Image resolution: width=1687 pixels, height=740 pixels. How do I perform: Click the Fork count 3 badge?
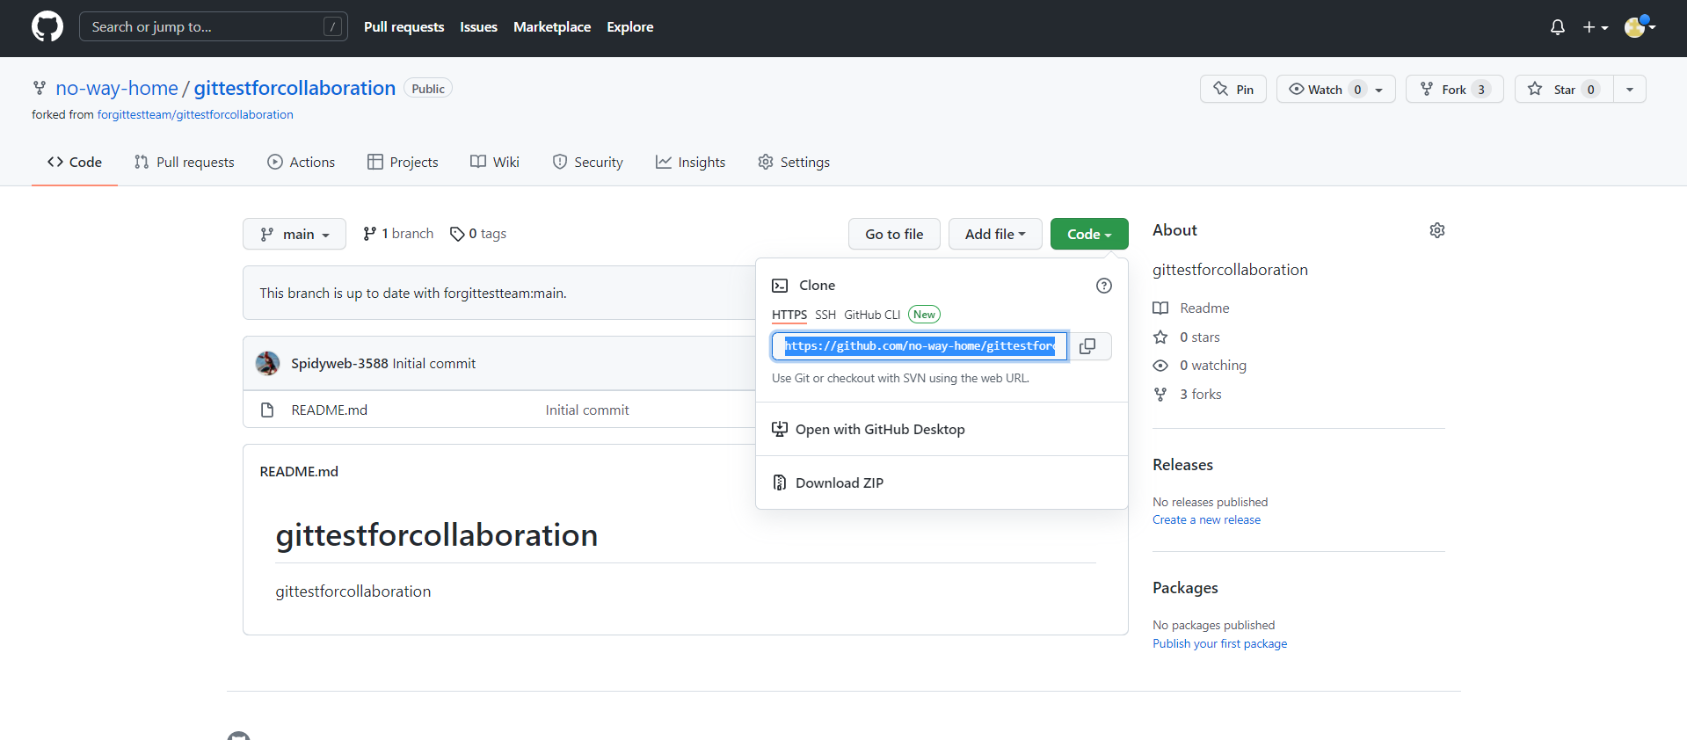tap(1481, 90)
